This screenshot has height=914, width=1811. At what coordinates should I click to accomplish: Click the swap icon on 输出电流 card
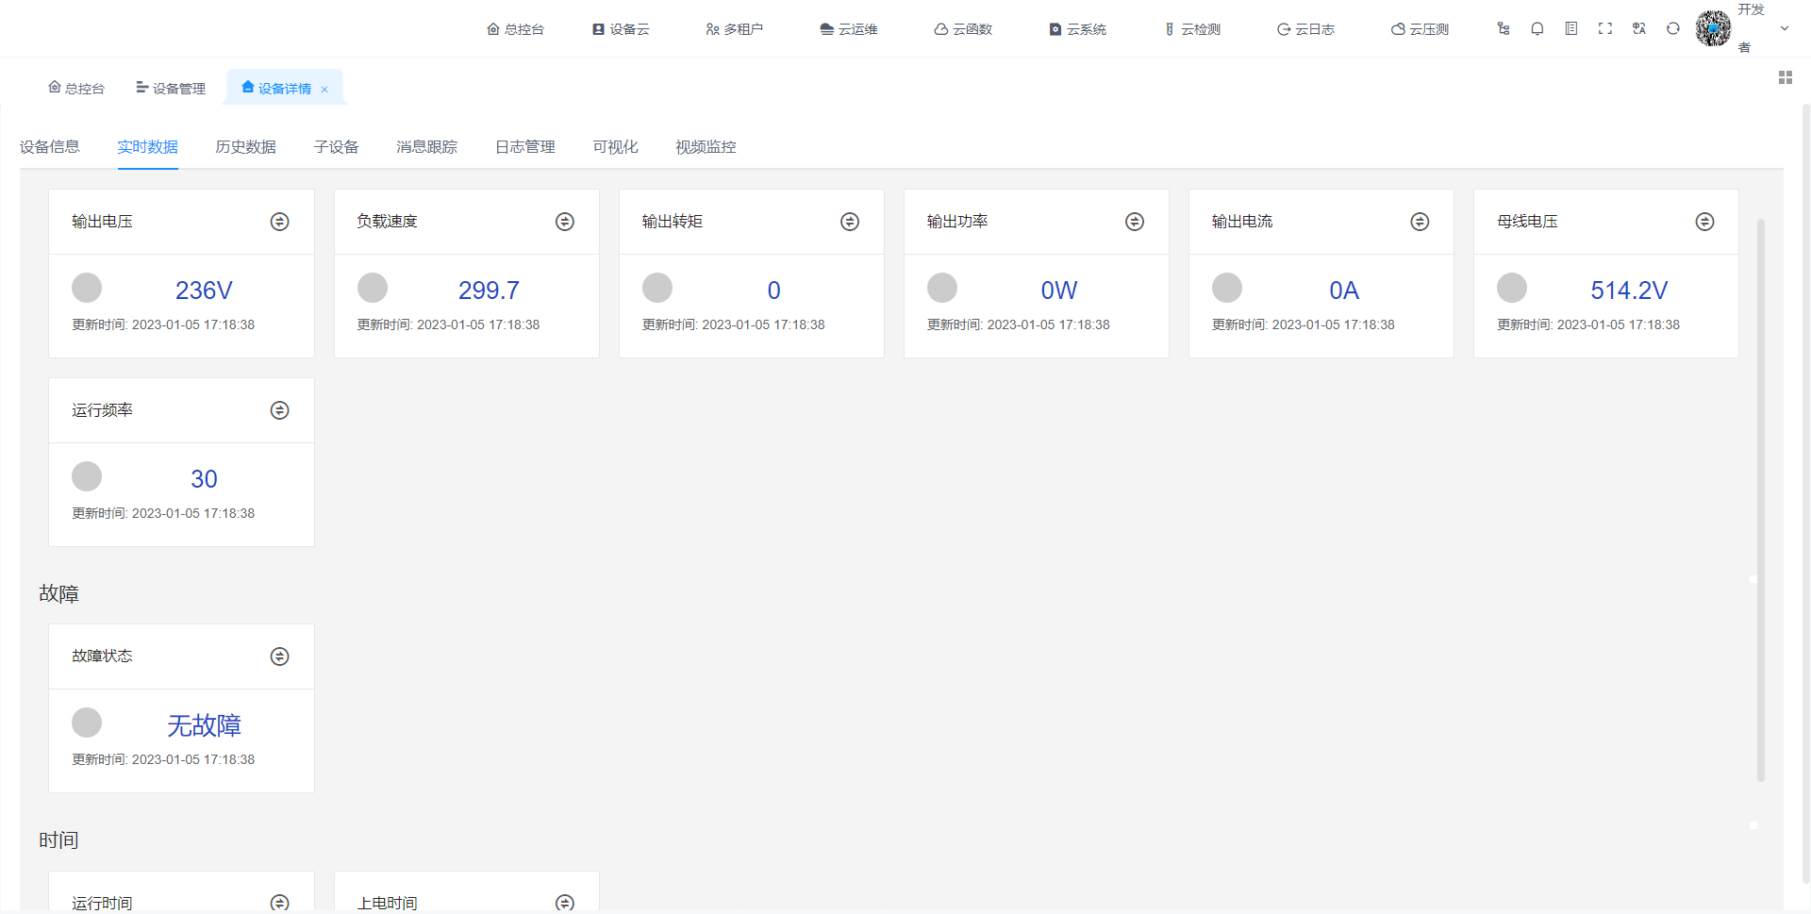[1420, 222]
